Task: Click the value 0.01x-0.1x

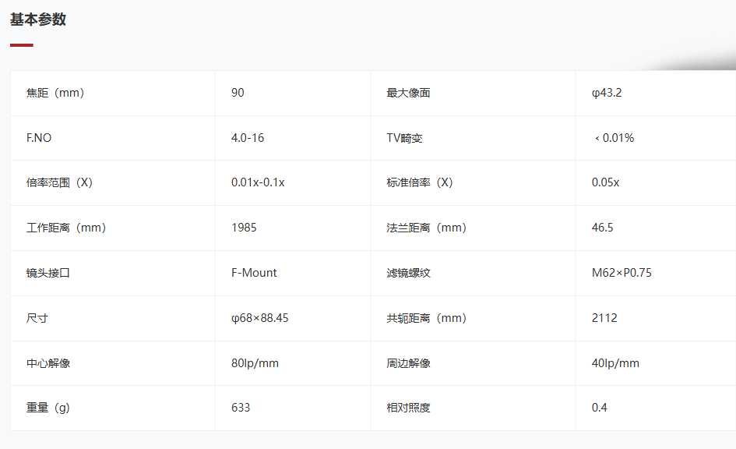Action: pyautogui.click(x=258, y=182)
